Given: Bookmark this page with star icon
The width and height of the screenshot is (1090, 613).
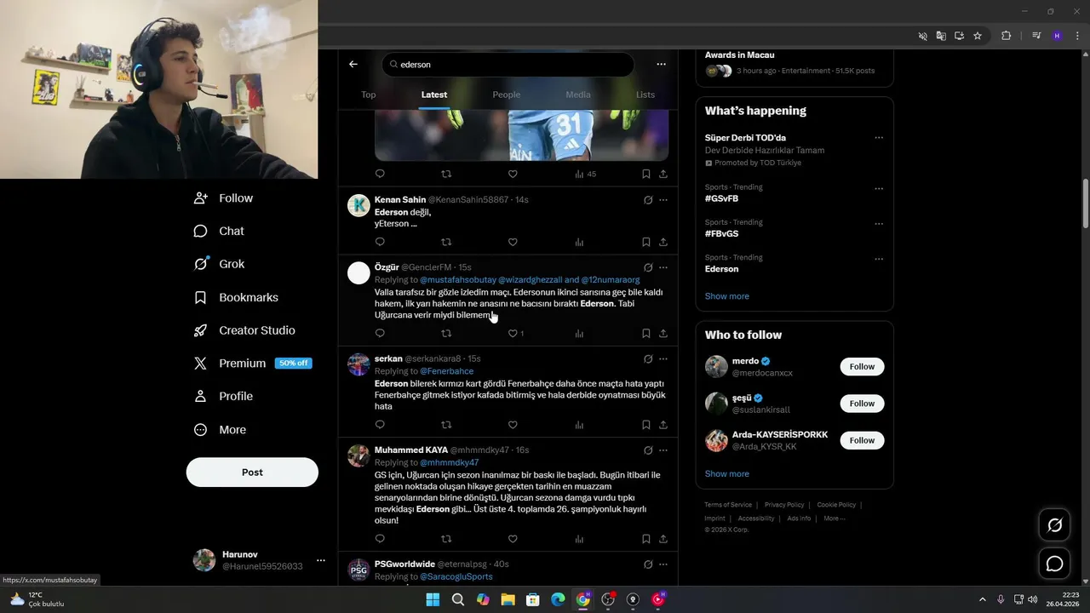Looking at the screenshot, I should coord(978,36).
